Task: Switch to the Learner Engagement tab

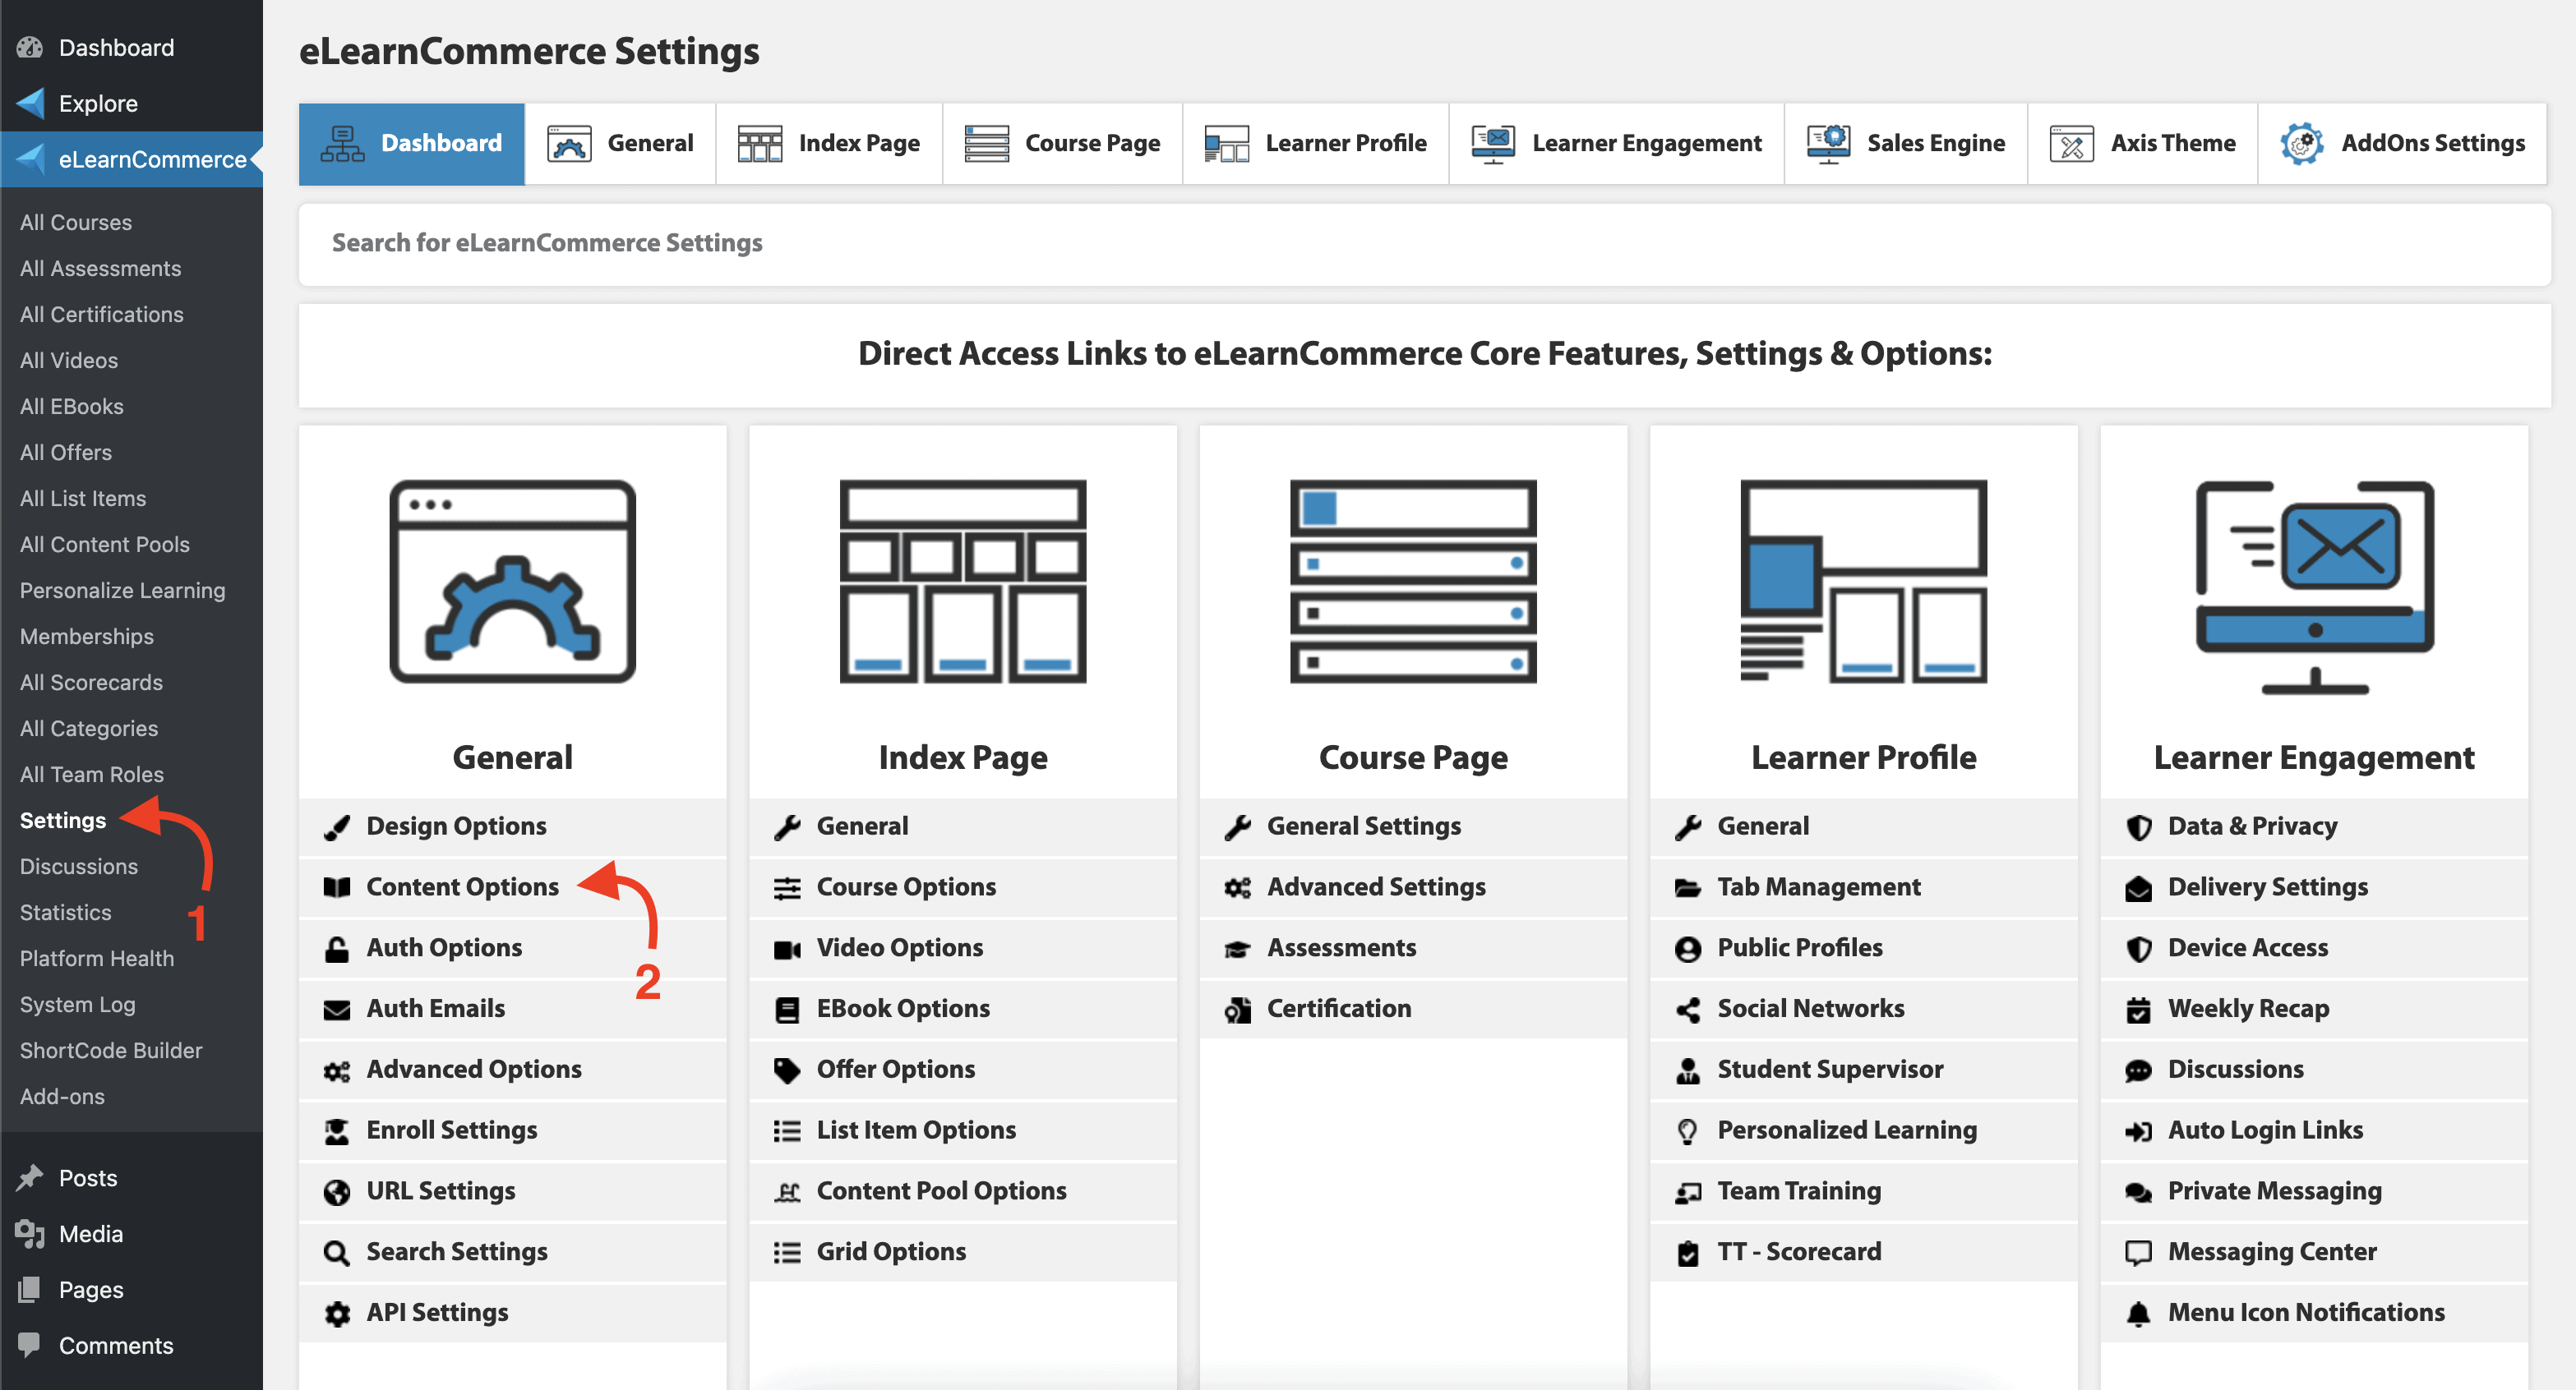Action: 1616,144
